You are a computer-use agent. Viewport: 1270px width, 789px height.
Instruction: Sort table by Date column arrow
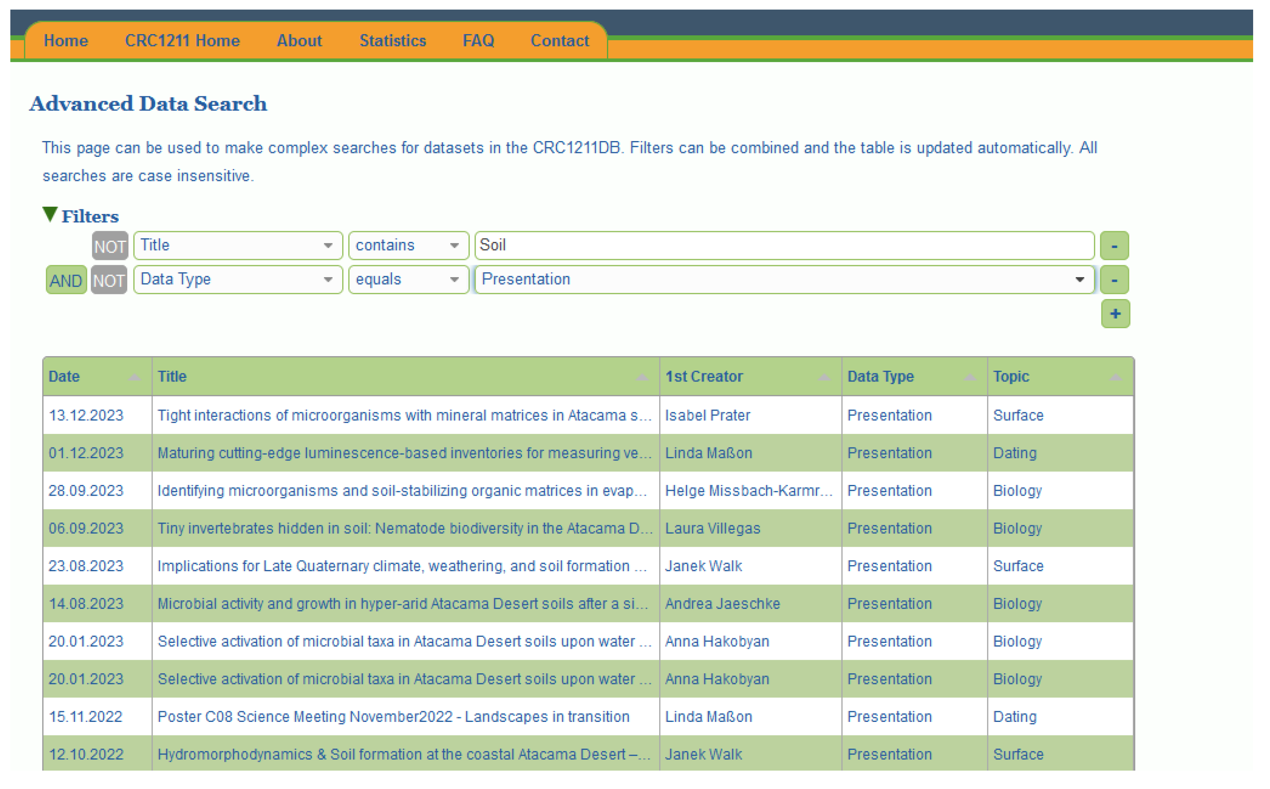pos(135,377)
